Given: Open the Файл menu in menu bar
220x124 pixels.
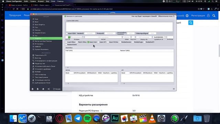Looking at the screenshot, I should (26, 1).
